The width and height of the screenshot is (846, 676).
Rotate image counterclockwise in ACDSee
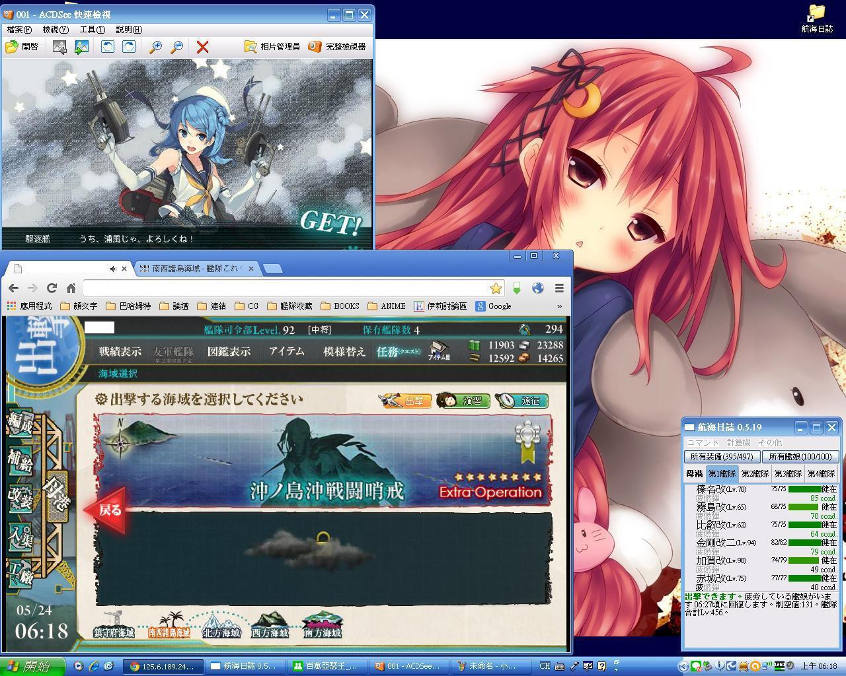point(108,47)
